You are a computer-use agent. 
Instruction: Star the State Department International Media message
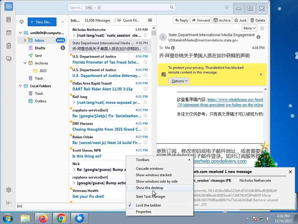coord(146,48)
